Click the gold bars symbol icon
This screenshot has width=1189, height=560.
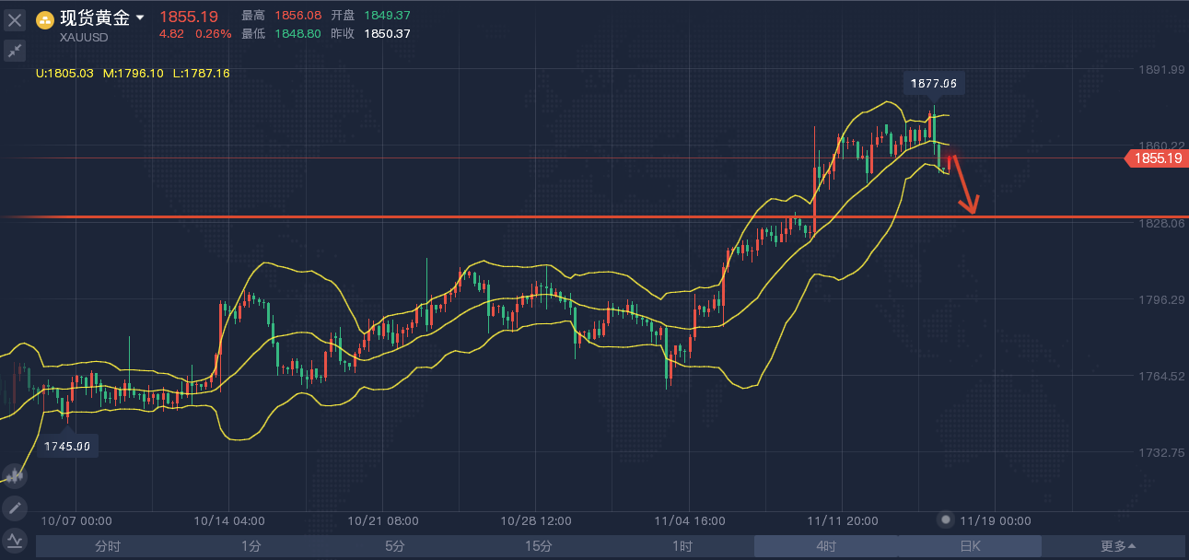click(44, 19)
